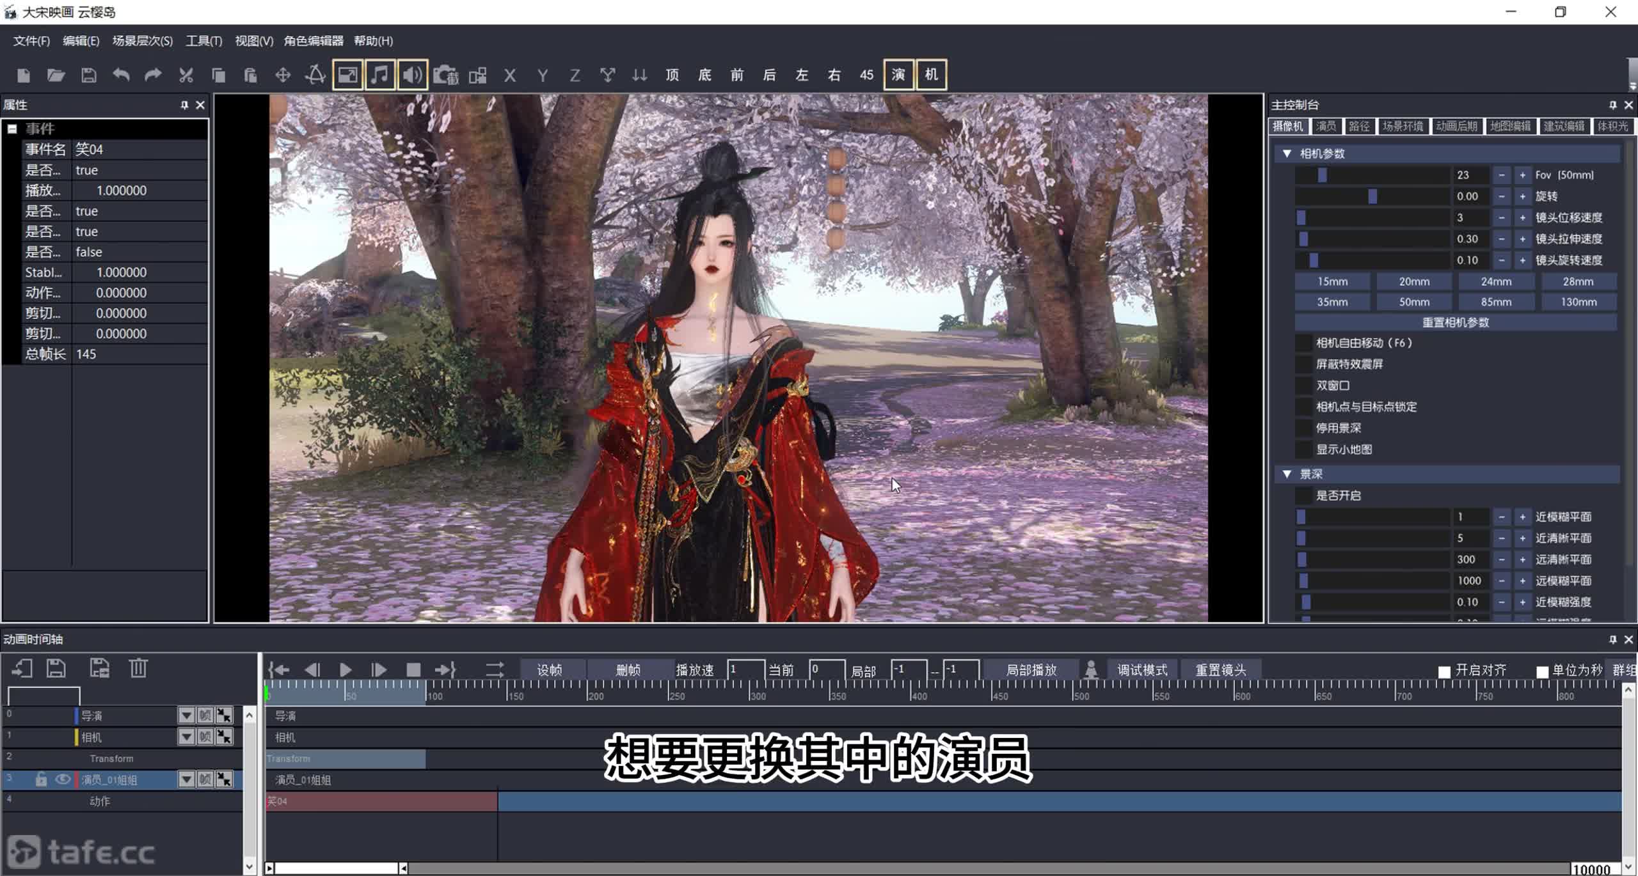Toggle visibility eye of 演员_01姐姐 track

[63, 779]
